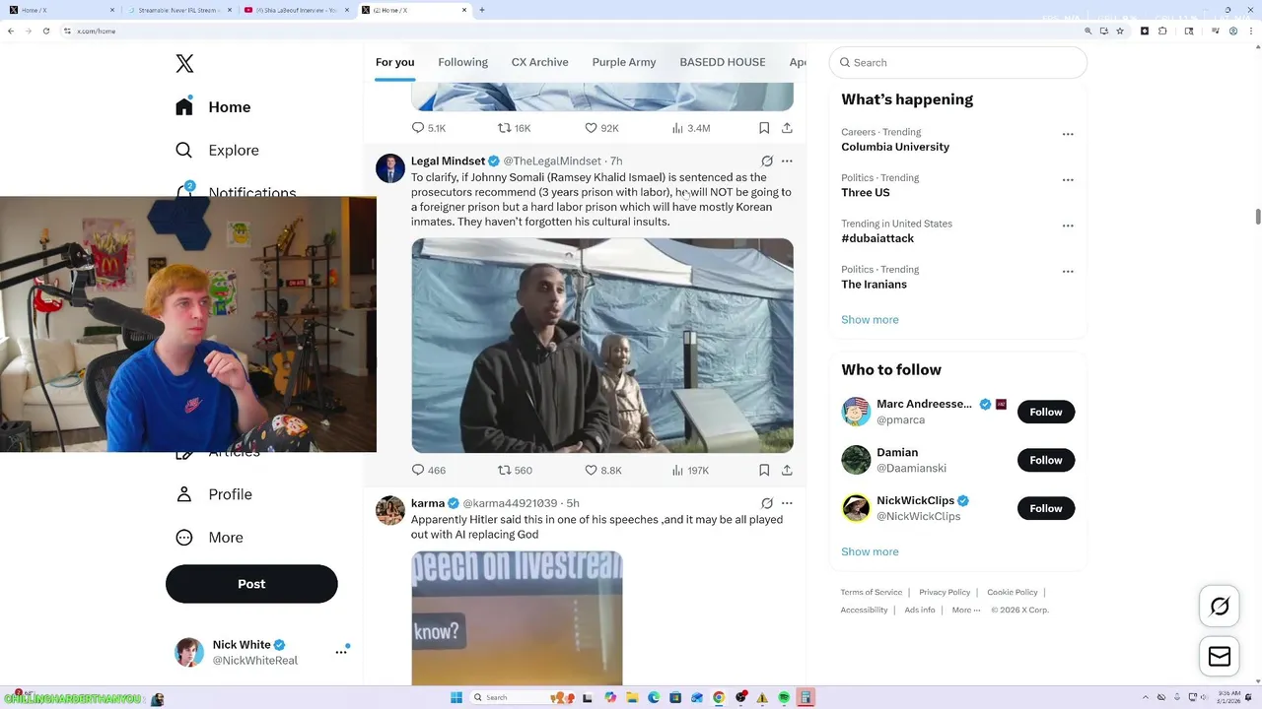
Task: Bookmark this page in browser star
Action: pyautogui.click(x=1121, y=31)
